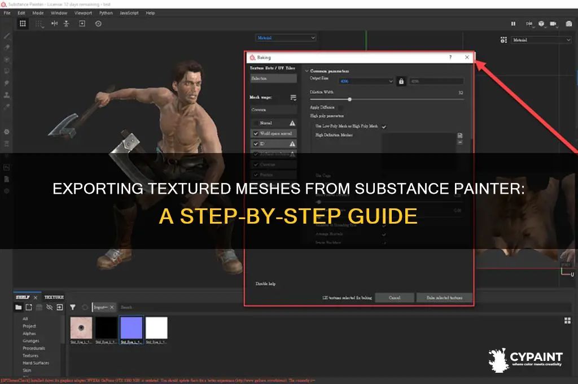The image size is (578, 384).
Task: Select the Paint brush tool
Action: point(7,36)
